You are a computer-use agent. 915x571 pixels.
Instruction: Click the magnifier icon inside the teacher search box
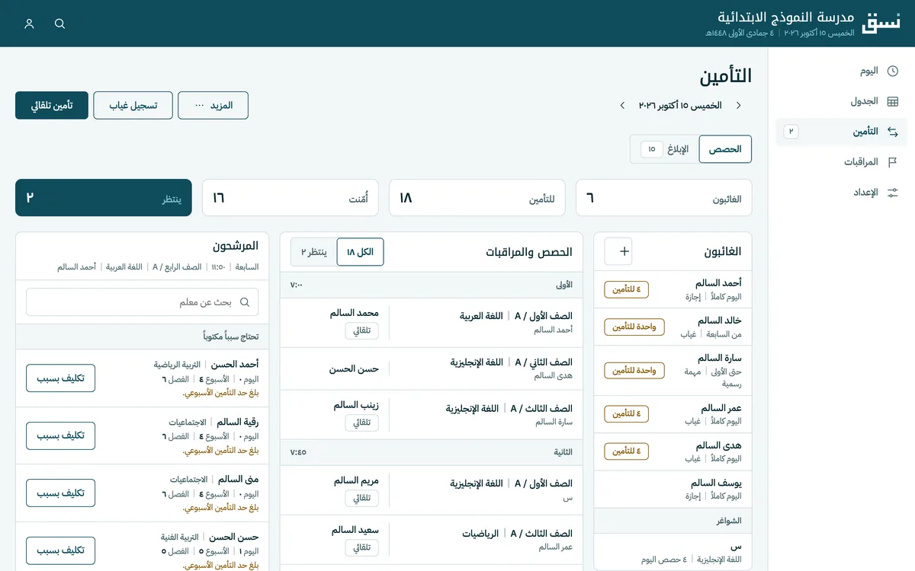(x=245, y=302)
